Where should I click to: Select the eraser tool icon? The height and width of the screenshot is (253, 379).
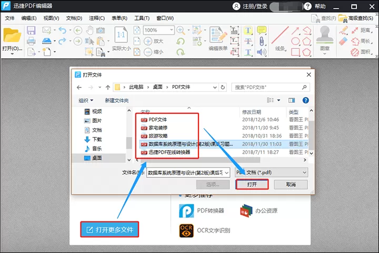pos(343,41)
